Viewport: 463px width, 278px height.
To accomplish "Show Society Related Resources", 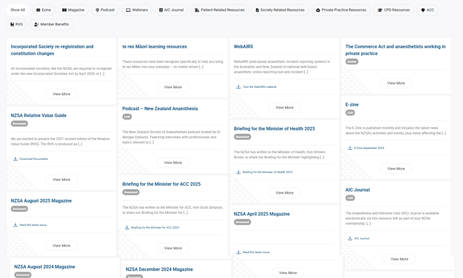I will [x=280, y=10].
